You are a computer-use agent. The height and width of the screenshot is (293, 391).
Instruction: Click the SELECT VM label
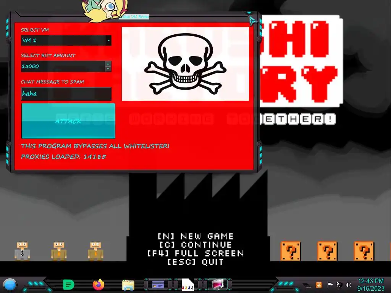click(35, 30)
